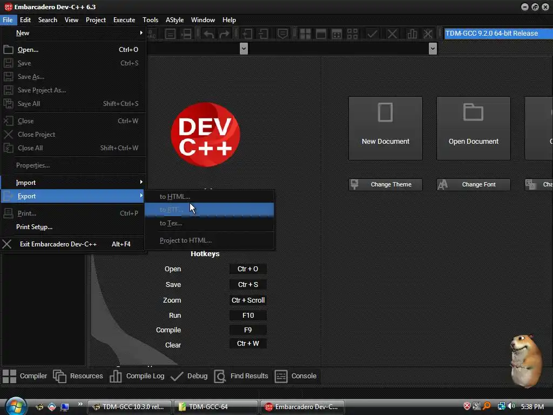Switch to the Debug bottom tab
This screenshot has height=415, width=553.
(x=190, y=376)
